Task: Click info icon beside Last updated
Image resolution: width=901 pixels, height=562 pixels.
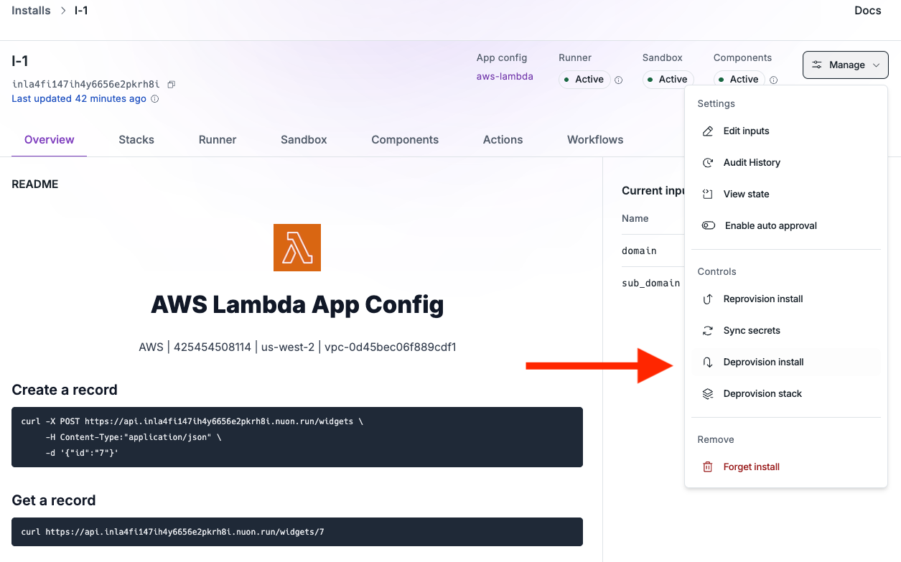Action: coord(154,99)
